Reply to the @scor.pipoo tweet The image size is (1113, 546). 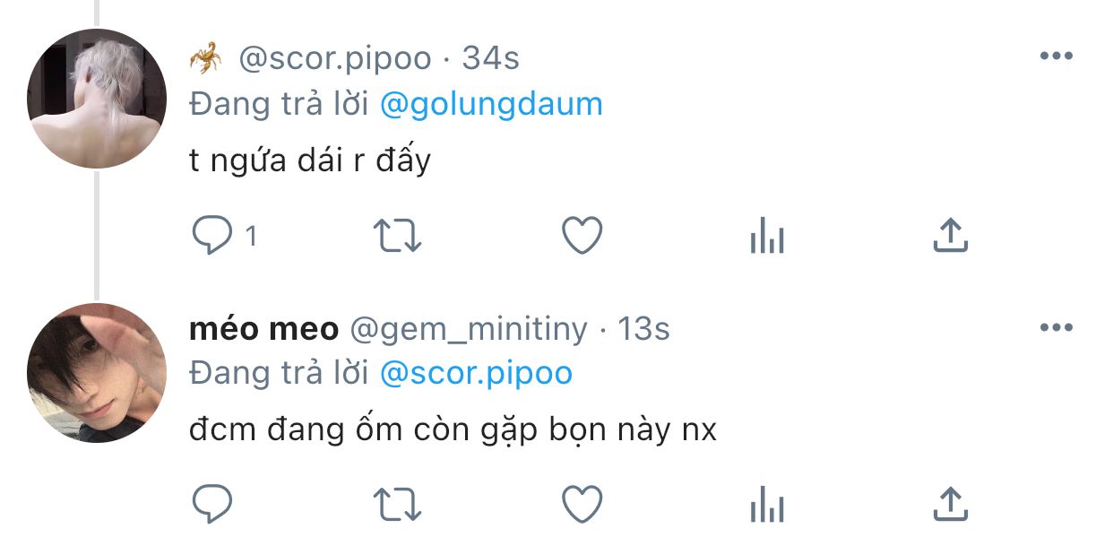point(213,236)
